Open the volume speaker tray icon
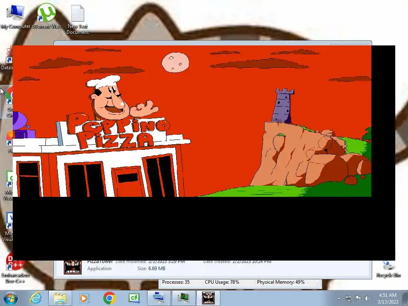Image resolution: width=408 pixels, height=306 pixels. [x=368, y=298]
